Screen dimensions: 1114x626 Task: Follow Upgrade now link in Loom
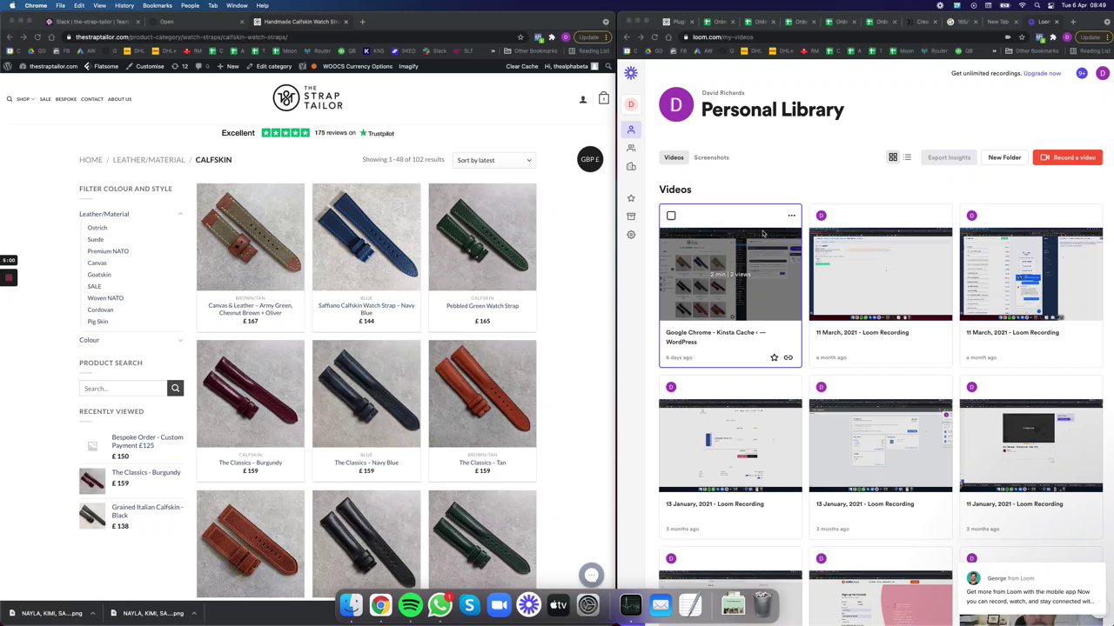pyautogui.click(x=1042, y=73)
